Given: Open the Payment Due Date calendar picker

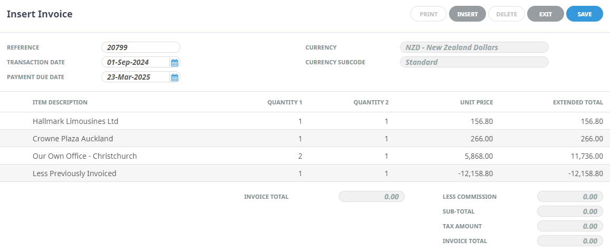Looking at the screenshot, I should pos(175,78).
